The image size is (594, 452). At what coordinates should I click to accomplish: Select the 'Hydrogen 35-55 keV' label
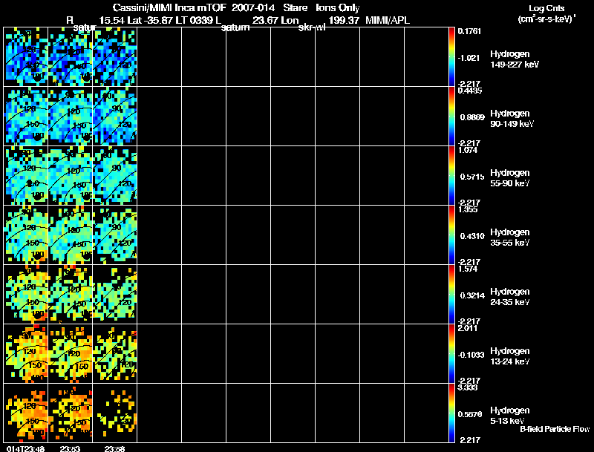(510, 238)
